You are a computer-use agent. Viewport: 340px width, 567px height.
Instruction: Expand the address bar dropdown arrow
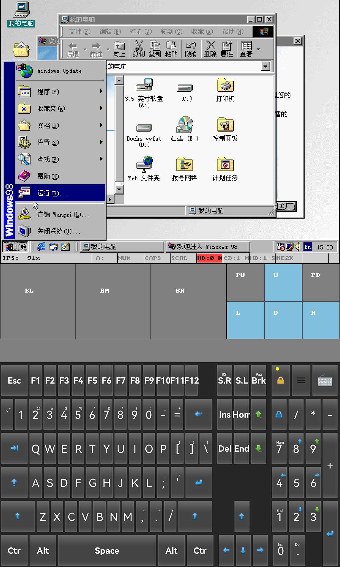click(x=265, y=66)
